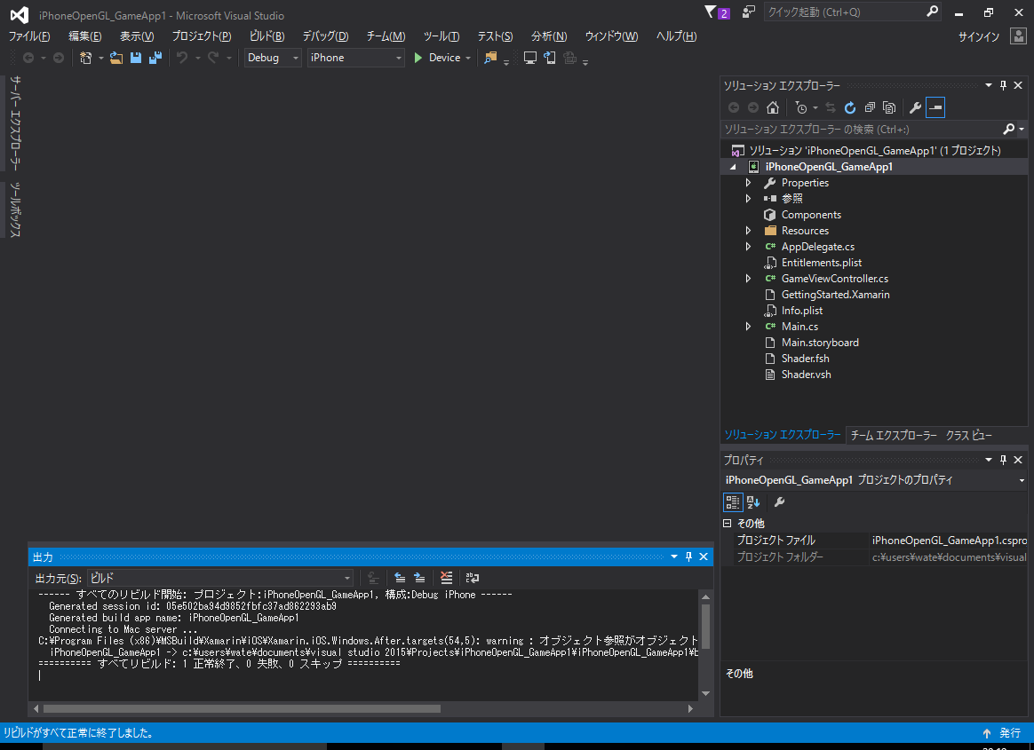Click the Save icon in toolbar
This screenshot has width=1034, height=750.
(x=136, y=58)
